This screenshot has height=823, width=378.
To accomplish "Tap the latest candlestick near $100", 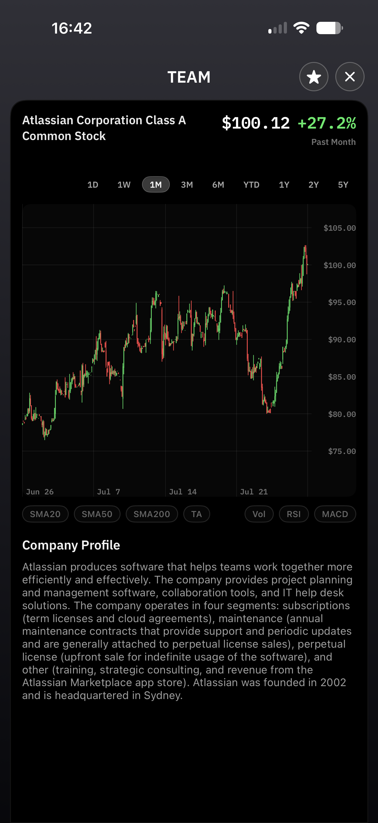I will pyautogui.click(x=307, y=265).
